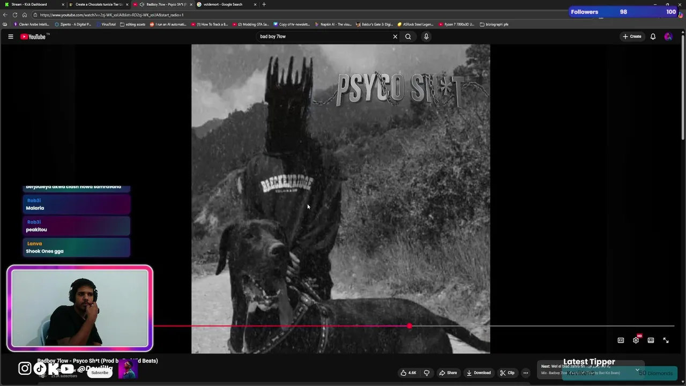Open Baldur's Gate 3 bookmark

374,24
